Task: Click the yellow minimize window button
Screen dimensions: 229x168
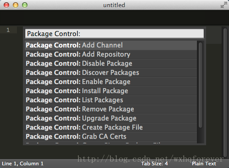Action: point(16,5)
